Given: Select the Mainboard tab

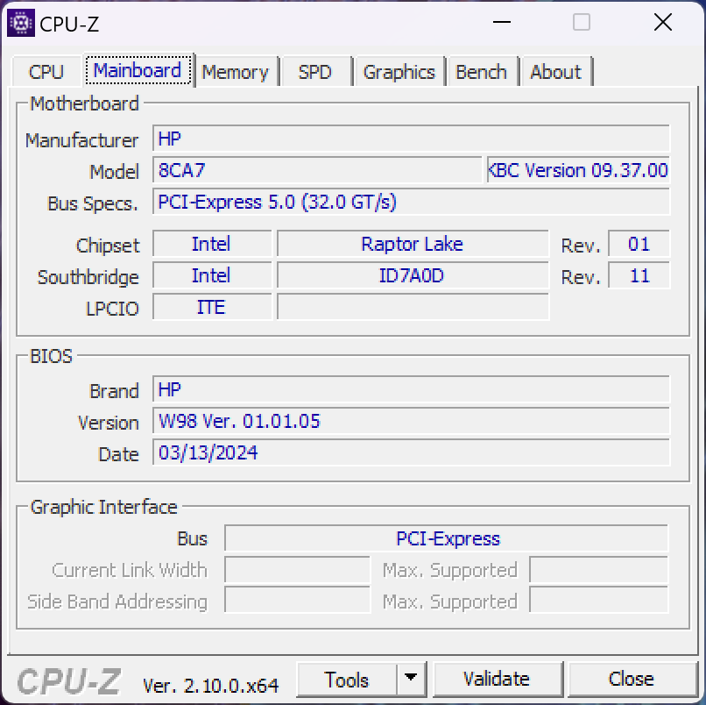Looking at the screenshot, I should tap(138, 70).
